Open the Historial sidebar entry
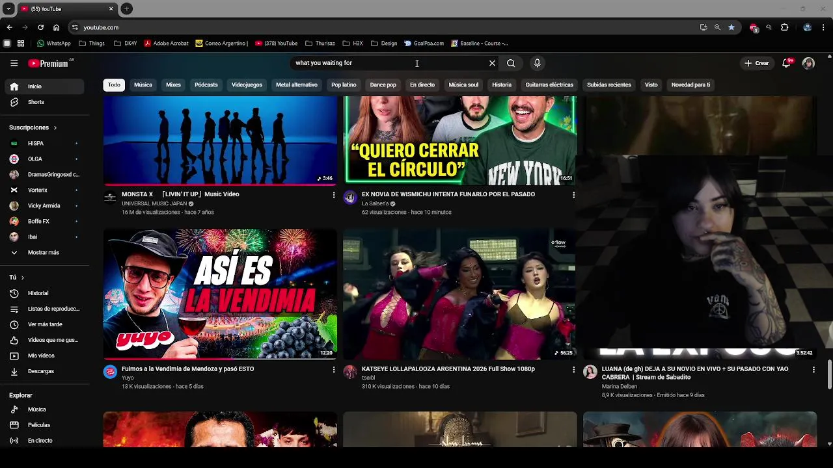Image resolution: width=833 pixels, height=468 pixels. [46, 293]
